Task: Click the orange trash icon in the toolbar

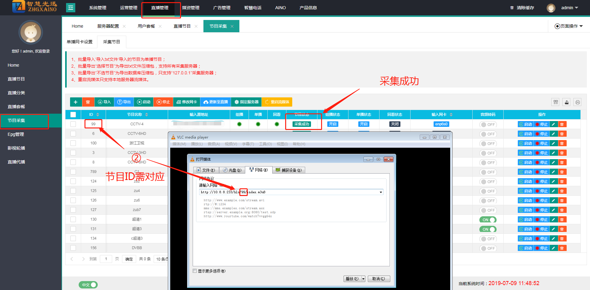Action: pos(88,102)
